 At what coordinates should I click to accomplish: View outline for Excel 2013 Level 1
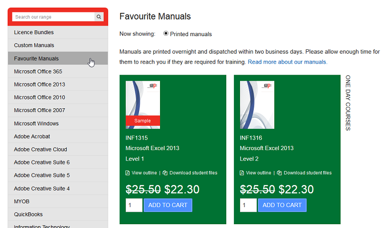pos(144,173)
